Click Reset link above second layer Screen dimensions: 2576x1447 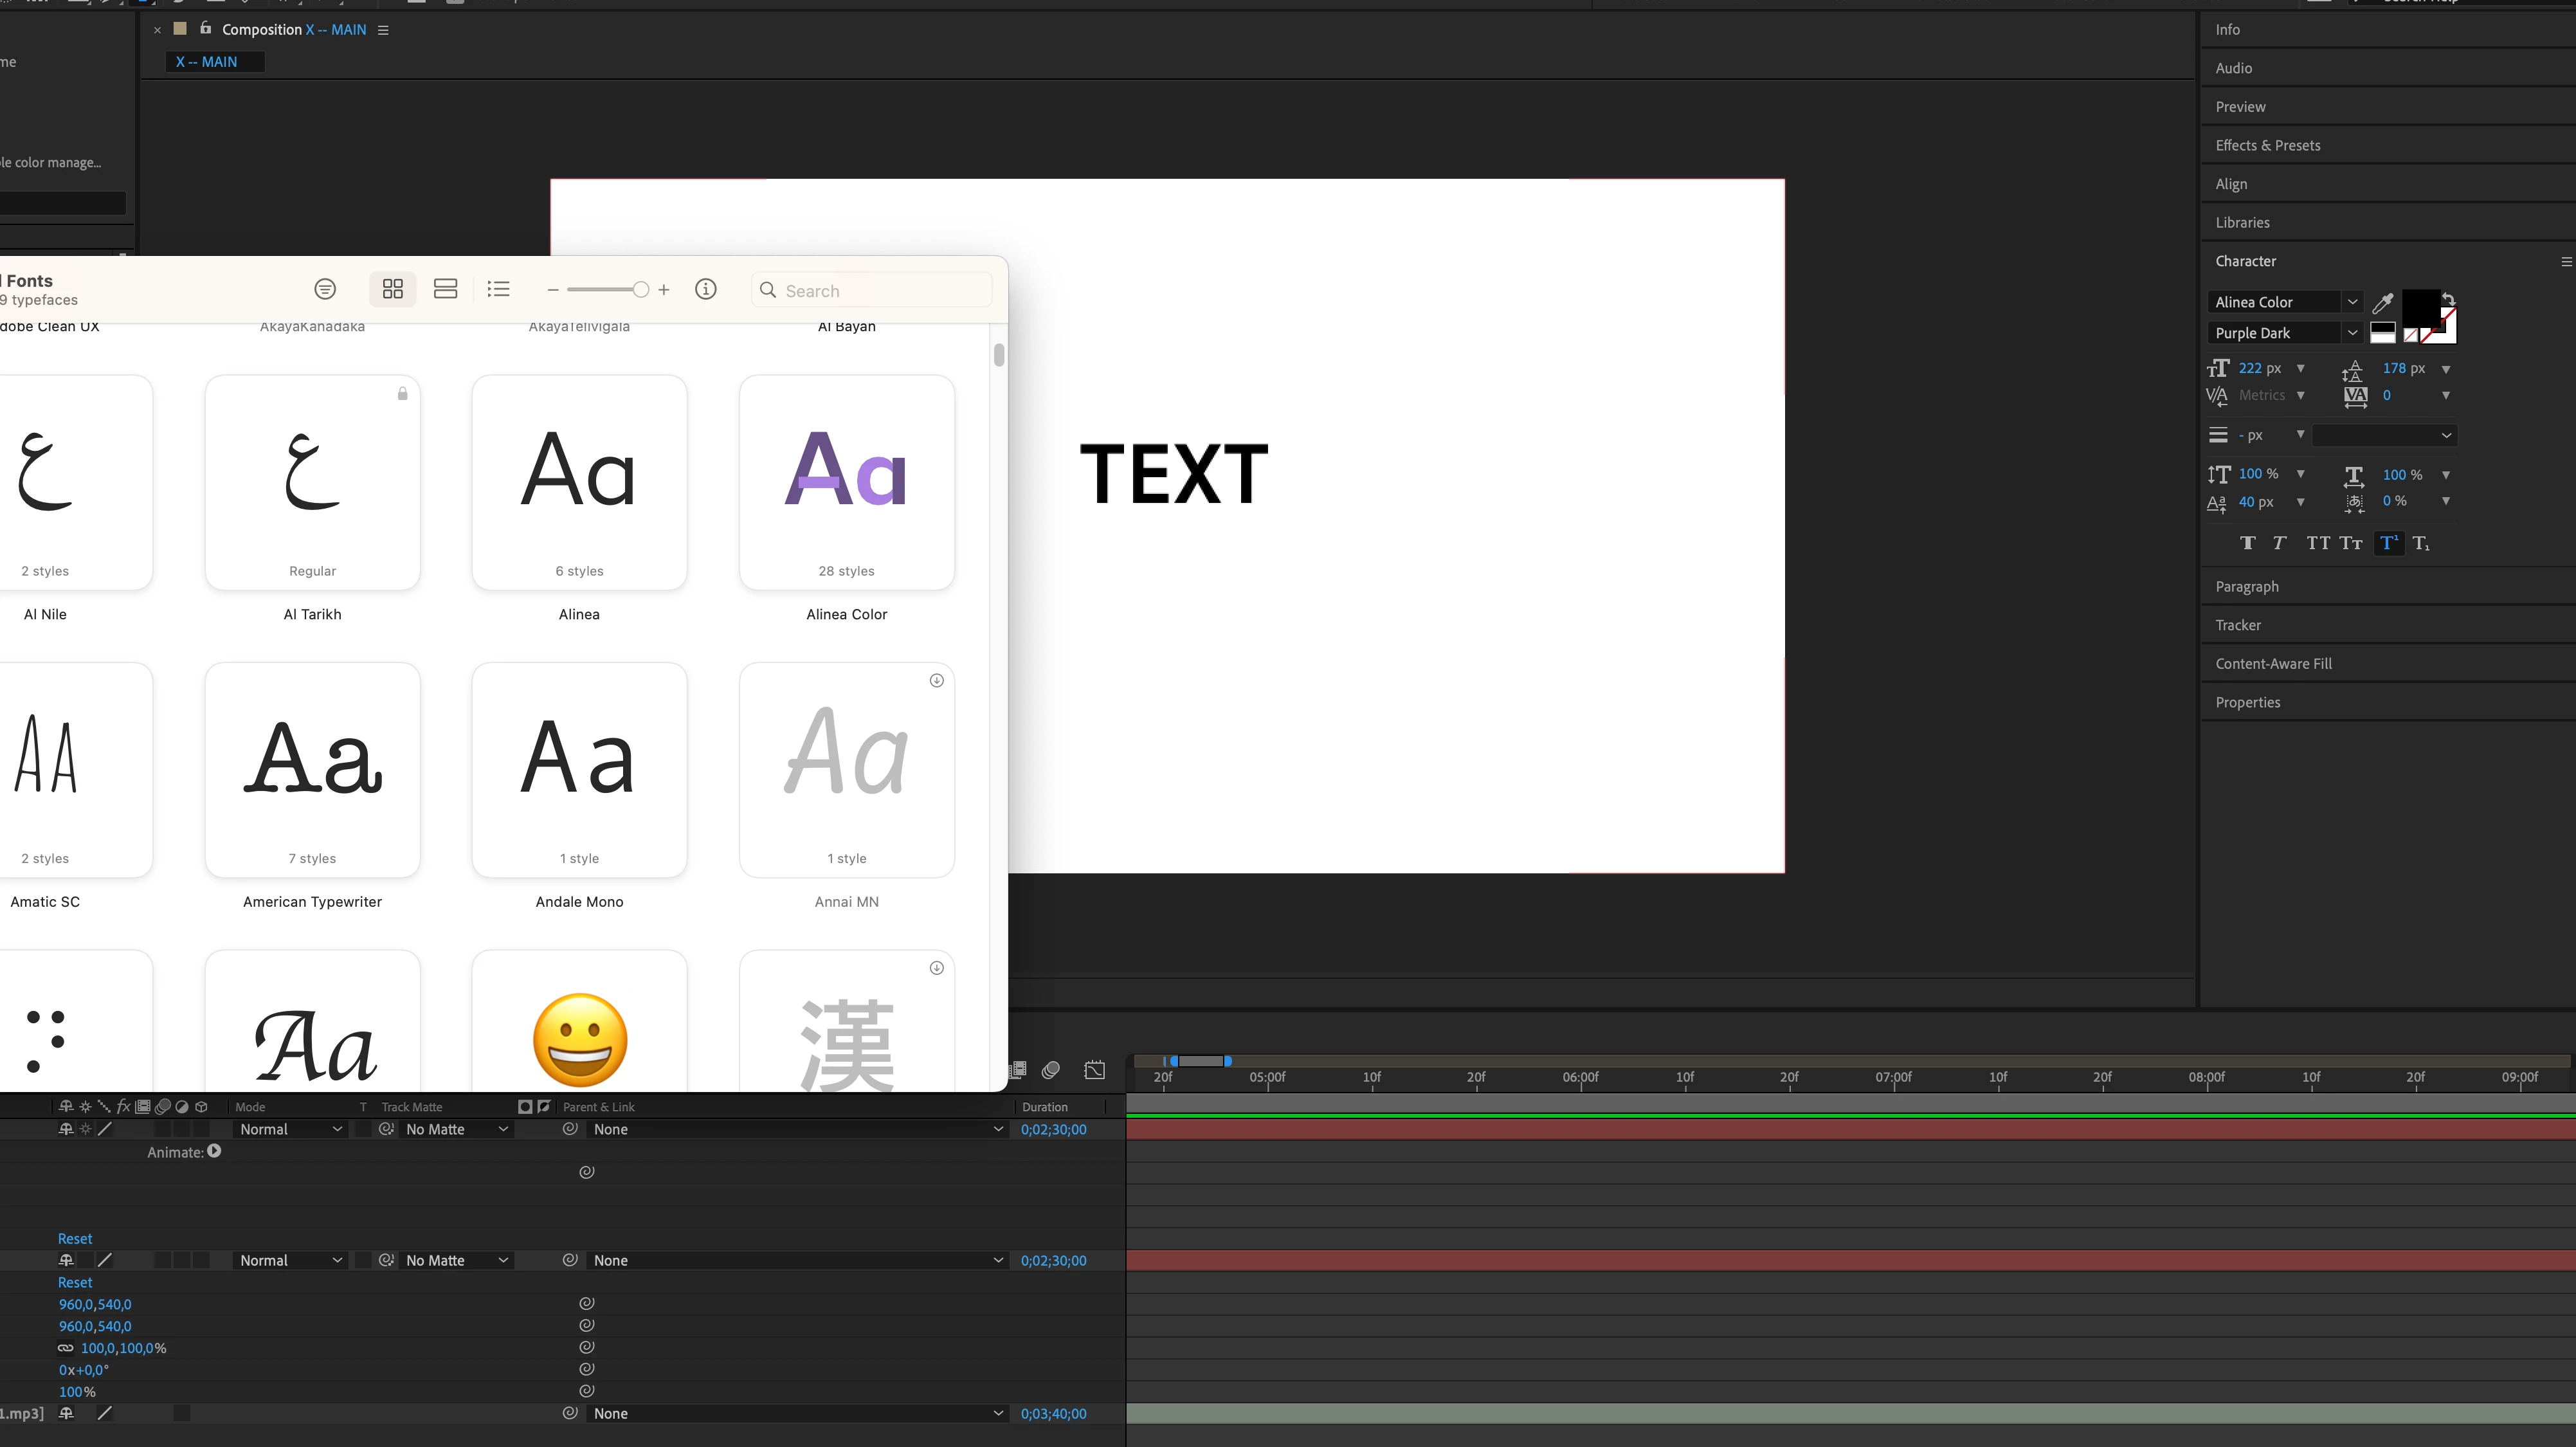[74, 1238]
